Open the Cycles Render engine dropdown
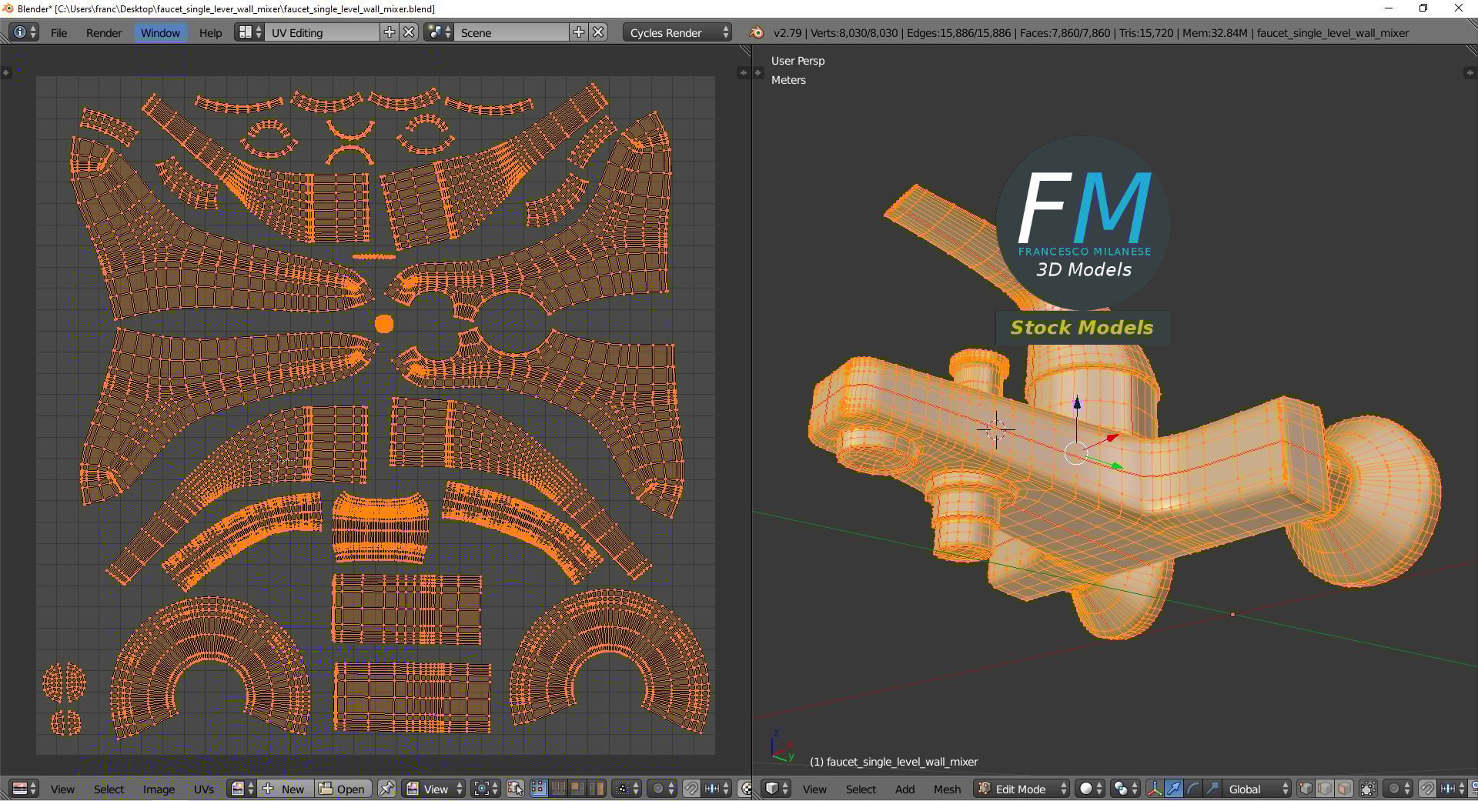The width and height of the screenshot is (1478, 801). 677,32
